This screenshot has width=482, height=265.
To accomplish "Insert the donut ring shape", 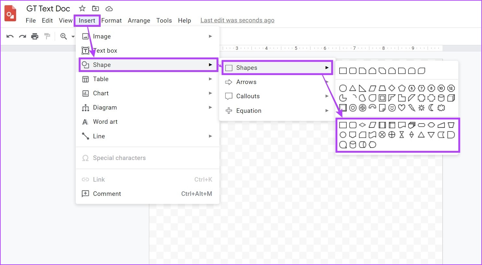I will [353, 108].
